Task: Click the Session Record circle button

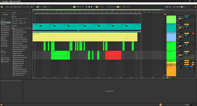Action: tap(103, 7)
